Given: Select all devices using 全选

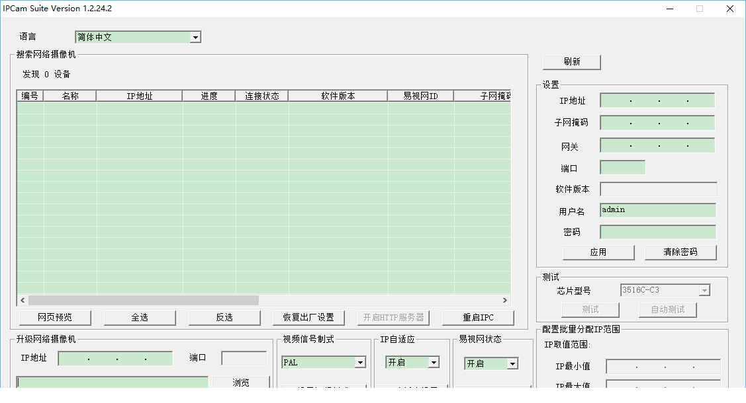Looking at the screenshot, I should 140,318.
